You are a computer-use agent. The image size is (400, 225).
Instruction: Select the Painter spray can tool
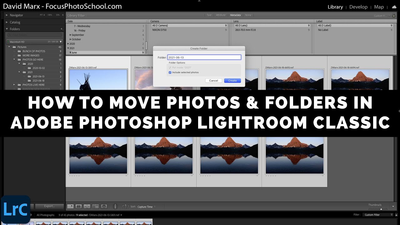(x=115, y=206)
